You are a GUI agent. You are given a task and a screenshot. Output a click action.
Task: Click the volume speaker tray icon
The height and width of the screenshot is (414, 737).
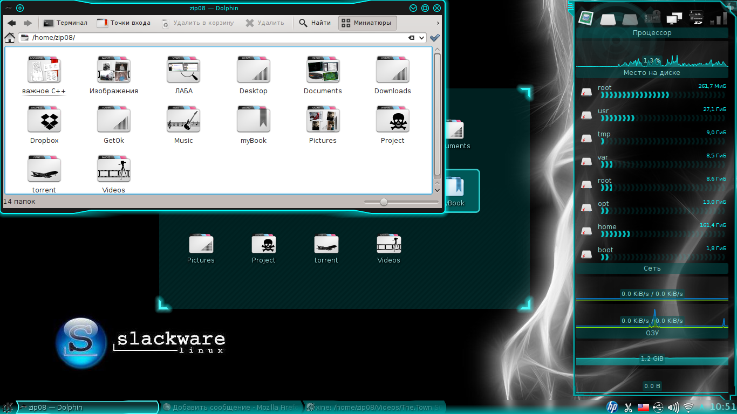673,407
